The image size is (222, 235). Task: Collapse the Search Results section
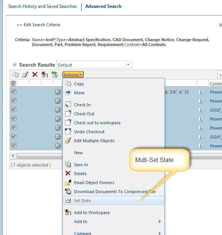pos(14,65)
